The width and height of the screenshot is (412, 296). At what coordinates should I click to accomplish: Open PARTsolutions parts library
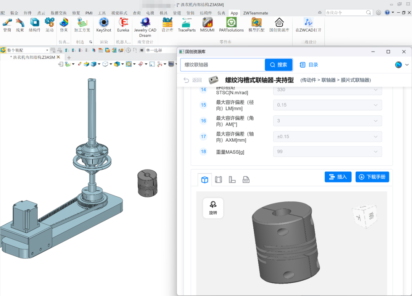(x=231, y=25)
